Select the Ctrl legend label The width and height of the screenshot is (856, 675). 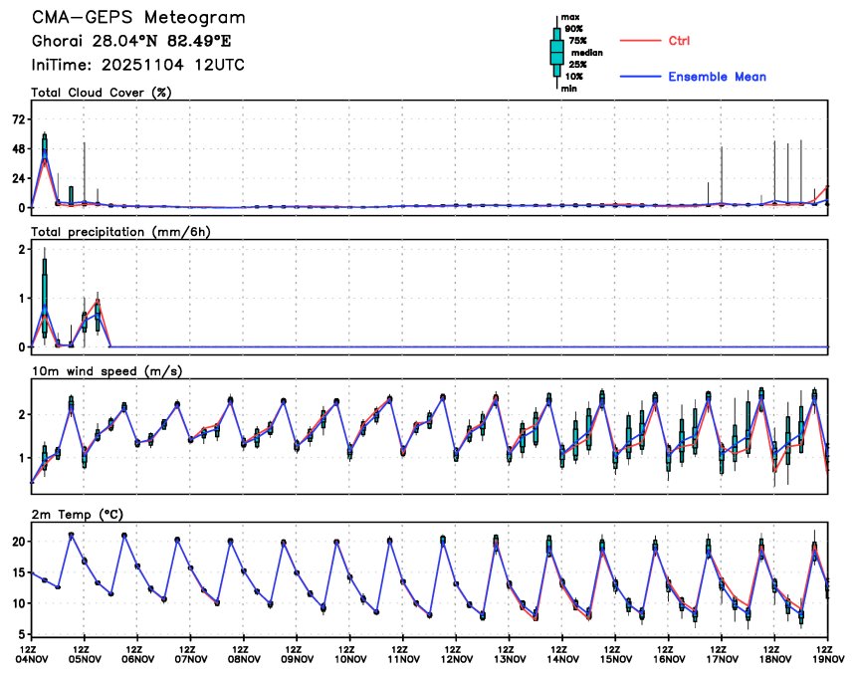pyautogui.click(x=679, y=41)
